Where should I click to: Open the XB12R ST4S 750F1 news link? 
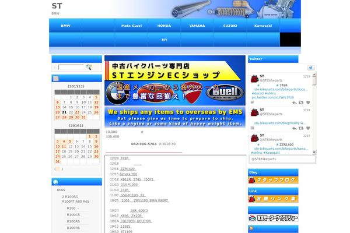137,179
